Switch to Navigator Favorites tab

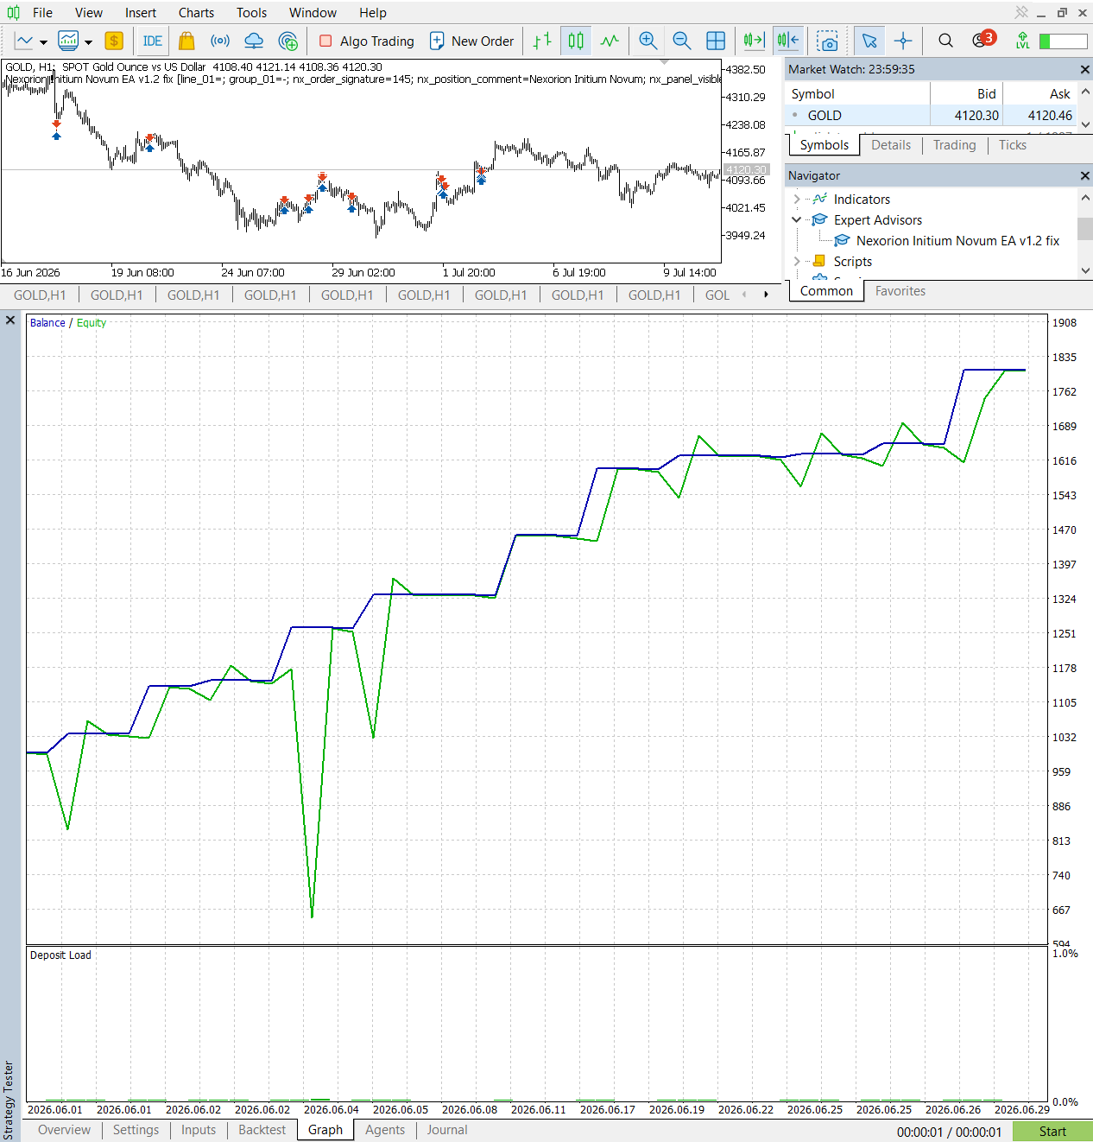(900, 291)
